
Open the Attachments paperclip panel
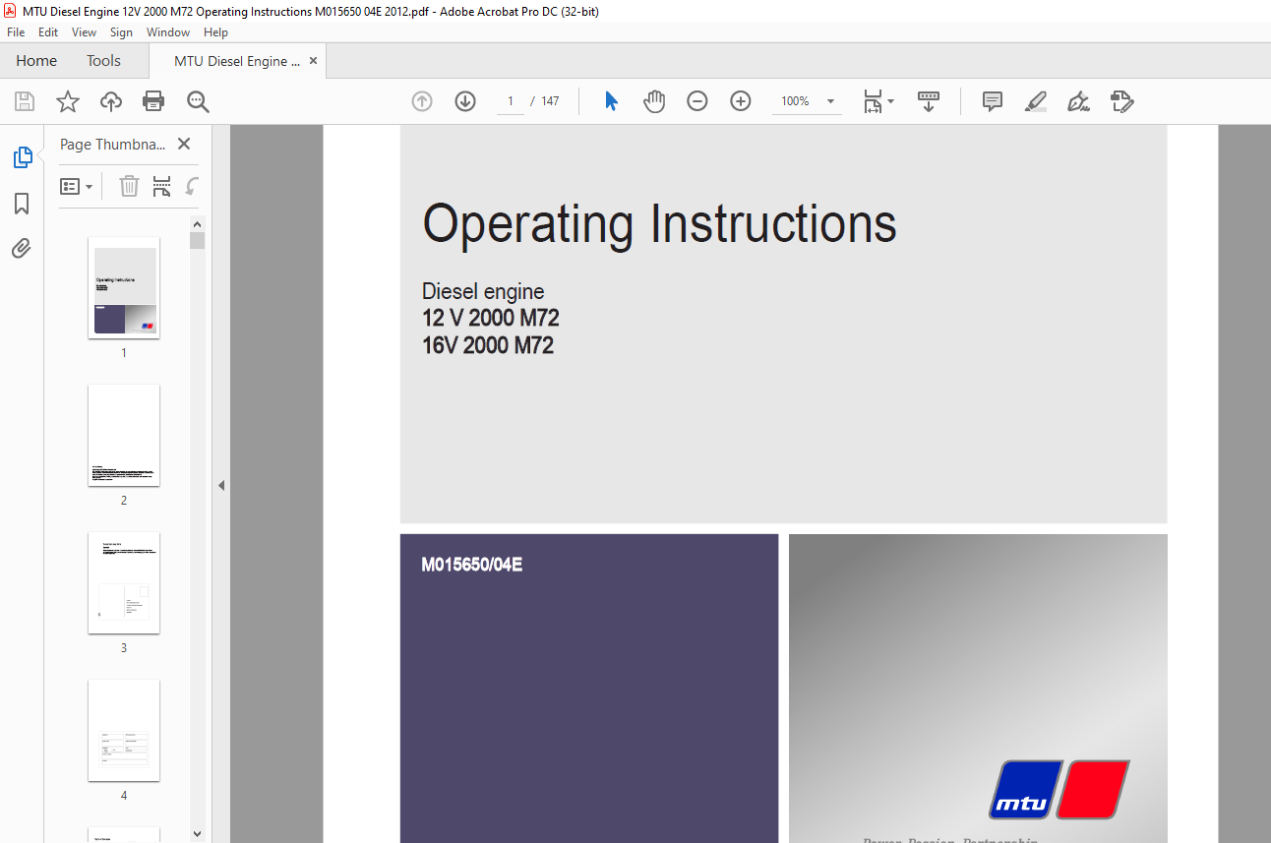[x=22, y=248]
